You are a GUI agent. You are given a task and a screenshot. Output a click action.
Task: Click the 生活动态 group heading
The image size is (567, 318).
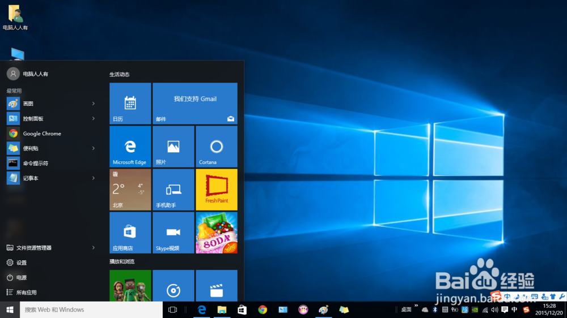(x=119, y=74)
